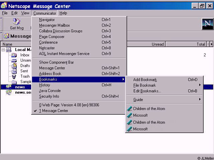Open the View menu

pos(25,13)
